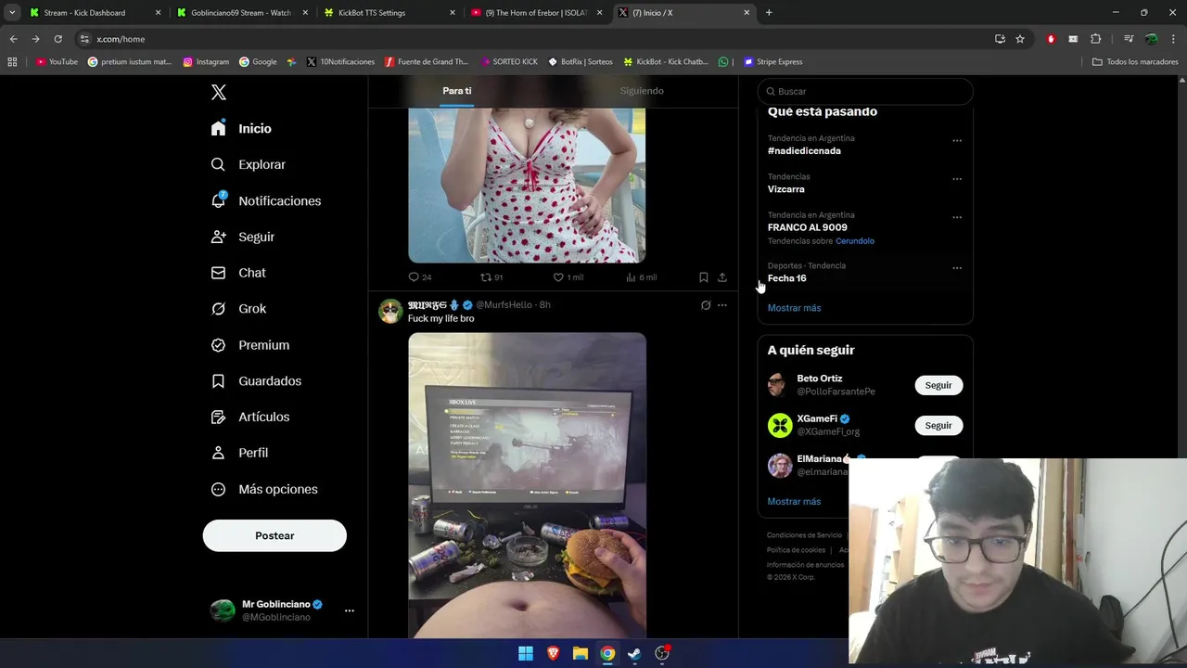The width and height of the screenshot is (1187, 668).
Task: Switch to Goblinciano69 Stream tab
Action: tap(241, 13)
